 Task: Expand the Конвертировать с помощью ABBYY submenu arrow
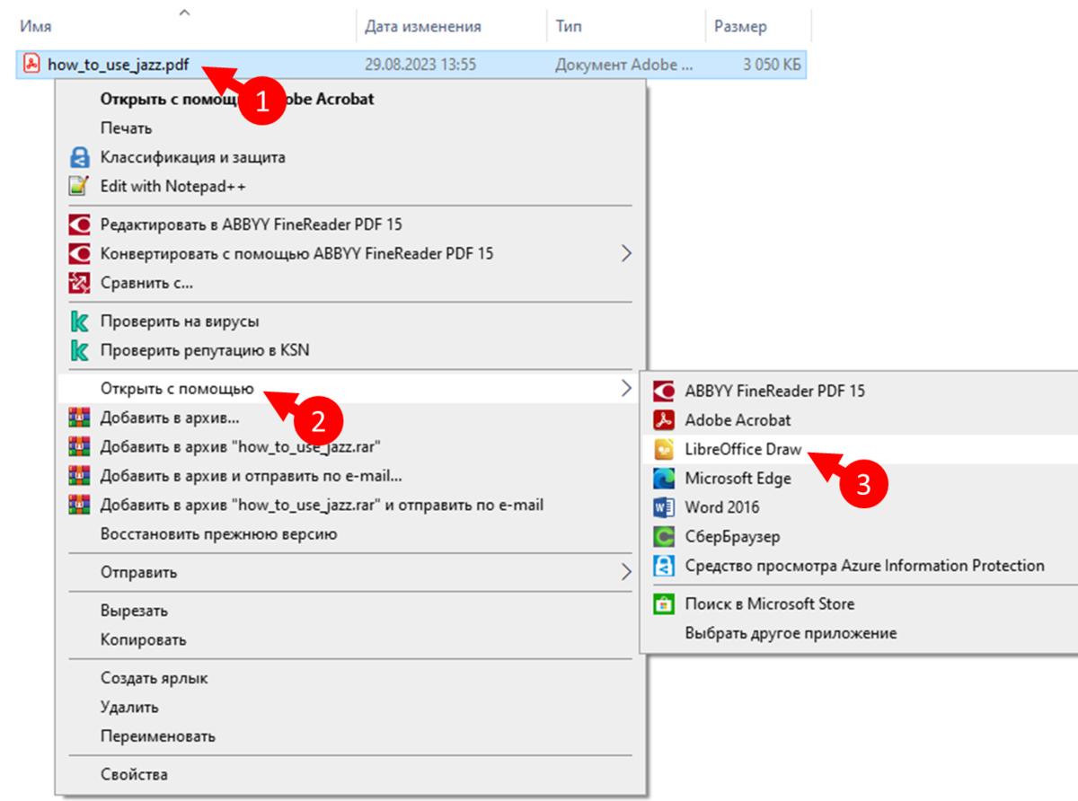(x=627, y=254)
